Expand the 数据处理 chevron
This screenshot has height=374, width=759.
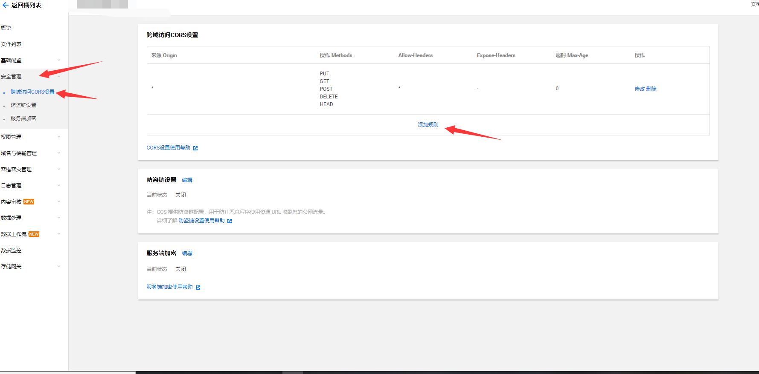tap(59, 218)
